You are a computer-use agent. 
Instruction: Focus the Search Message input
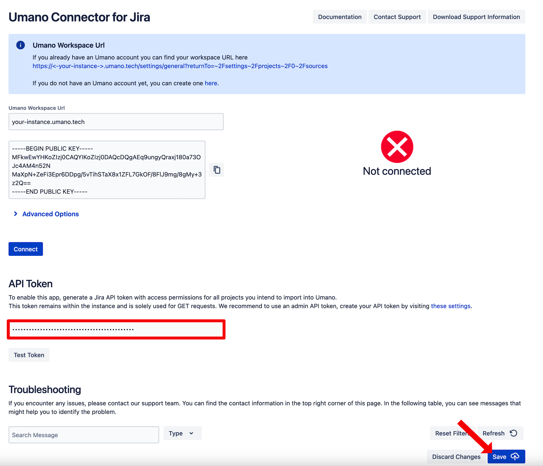point(84,435)
